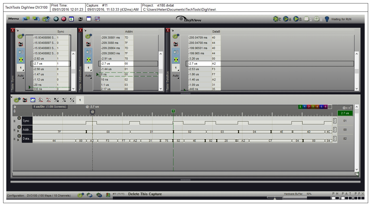Viewport: 371px width, 206px height.
Task: Click the waveform toolbar '1' button
Action: coord(80,100)
